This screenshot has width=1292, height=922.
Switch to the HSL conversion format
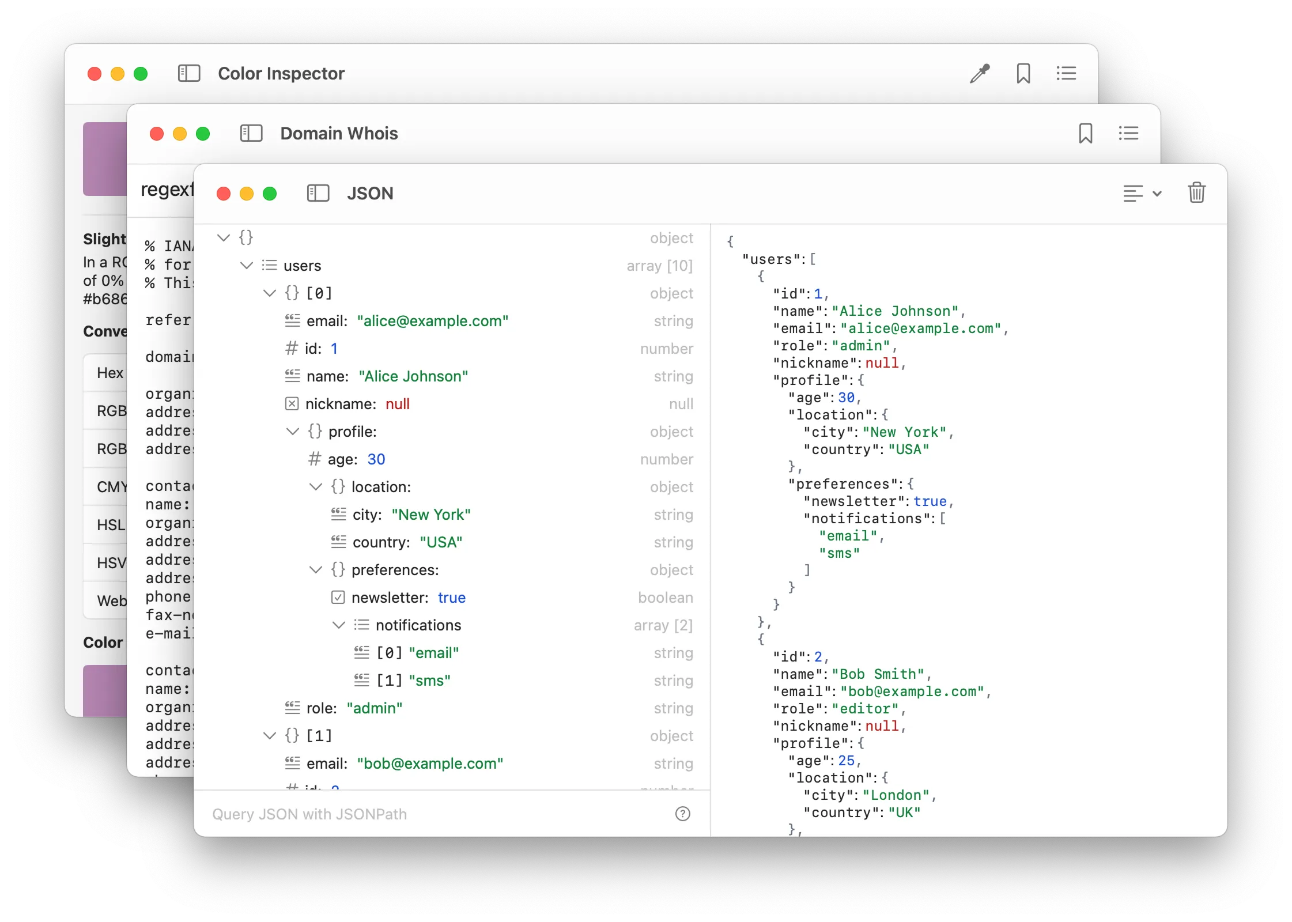(109, 524)
